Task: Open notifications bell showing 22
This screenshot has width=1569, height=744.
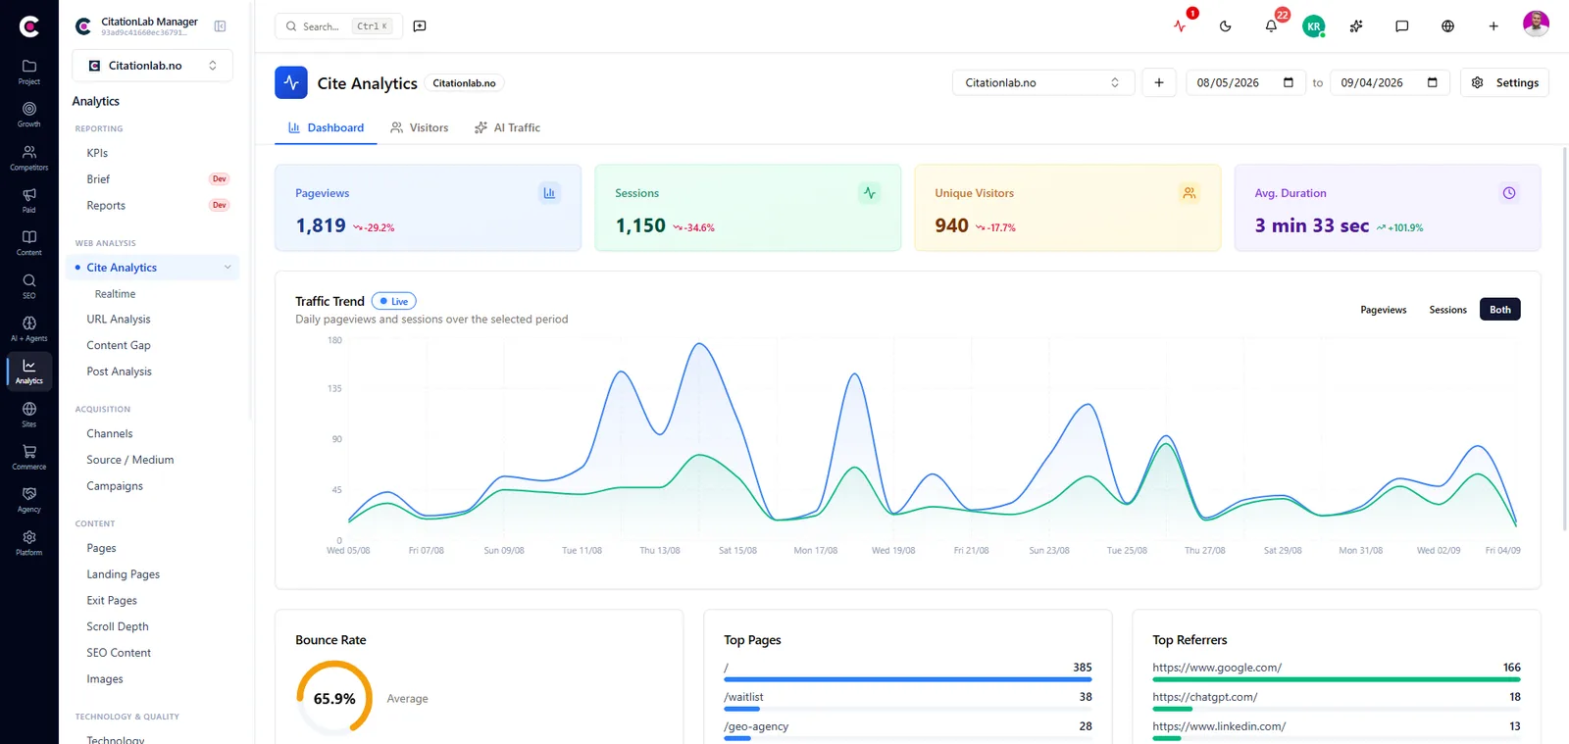Action: pos(1271,26)
